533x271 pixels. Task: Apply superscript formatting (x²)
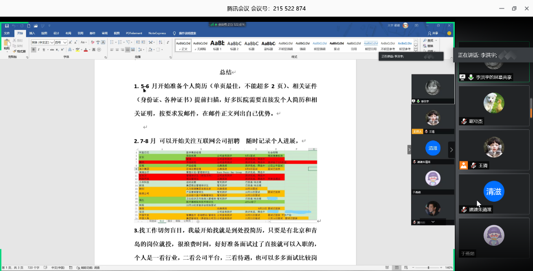[x=62, y=50]
